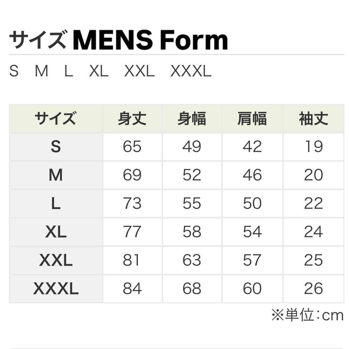Select the S row label in the table
This screenshot has width=349, height=349.
pos(56,147)
